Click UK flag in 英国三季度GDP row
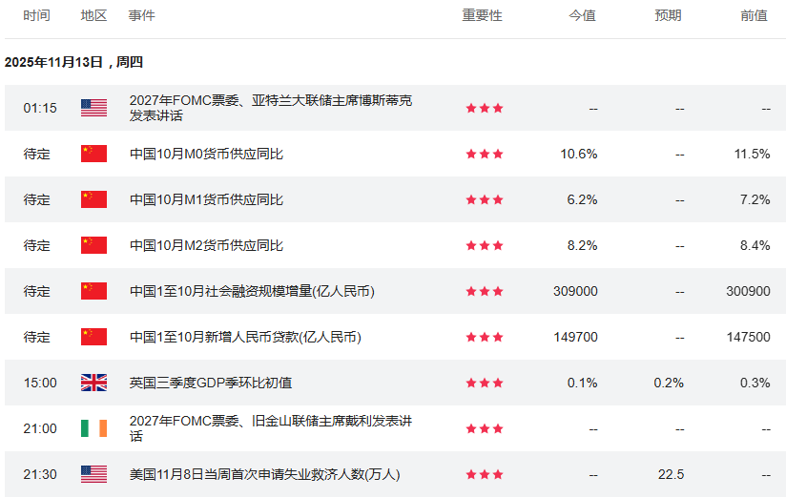This screenshot has height=498, width=786. tap(93, 383)
